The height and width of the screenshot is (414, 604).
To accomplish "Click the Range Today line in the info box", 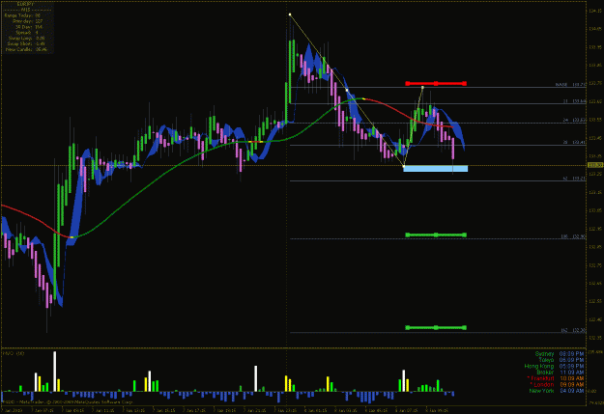I will (x=22, y=15).
